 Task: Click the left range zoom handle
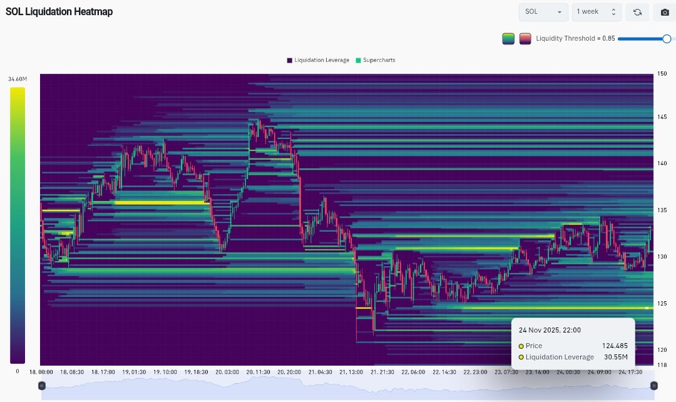[x=42, y=385]
